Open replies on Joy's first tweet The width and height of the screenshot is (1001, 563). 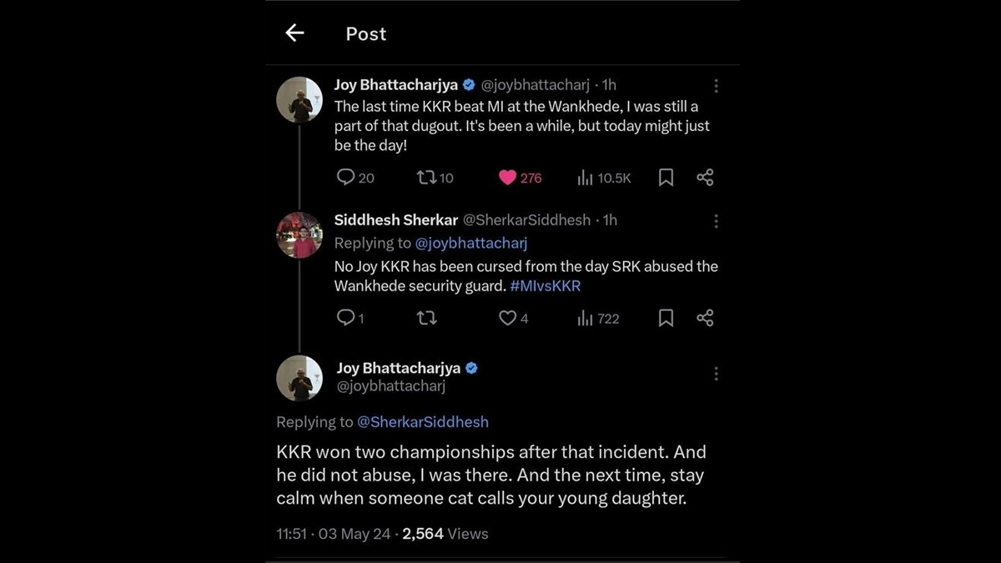[345, 177]
